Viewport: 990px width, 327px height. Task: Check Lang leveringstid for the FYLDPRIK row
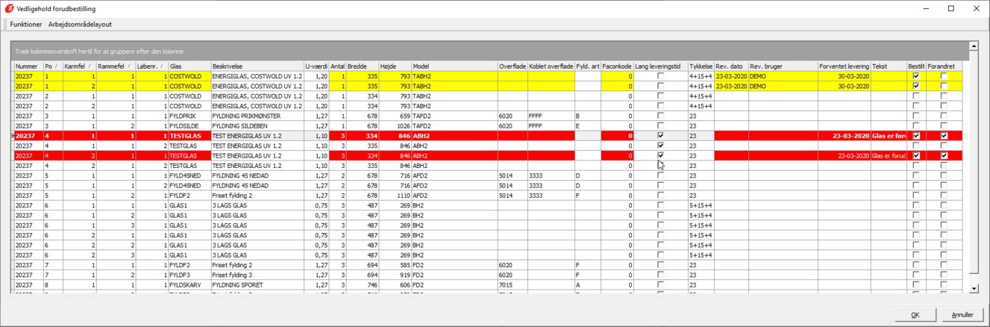click(660, 116)
